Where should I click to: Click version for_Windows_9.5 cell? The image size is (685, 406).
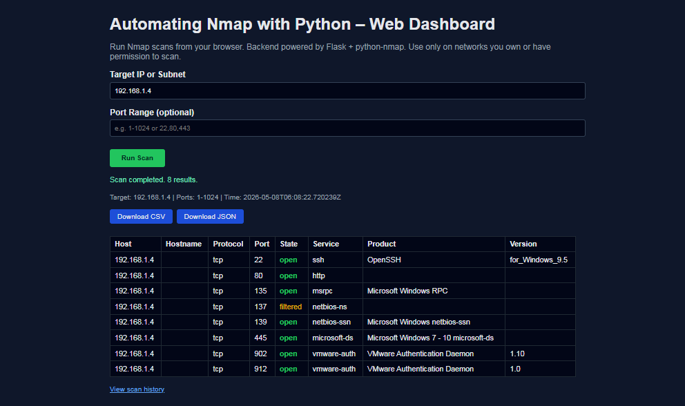540,260
